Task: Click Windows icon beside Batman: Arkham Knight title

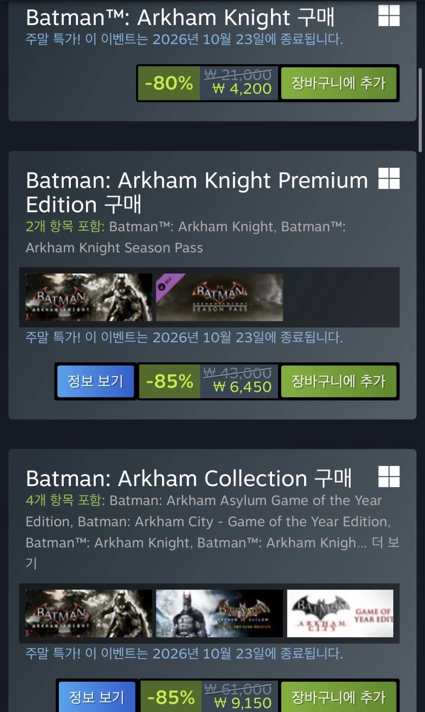Action: tap(389, 15)
